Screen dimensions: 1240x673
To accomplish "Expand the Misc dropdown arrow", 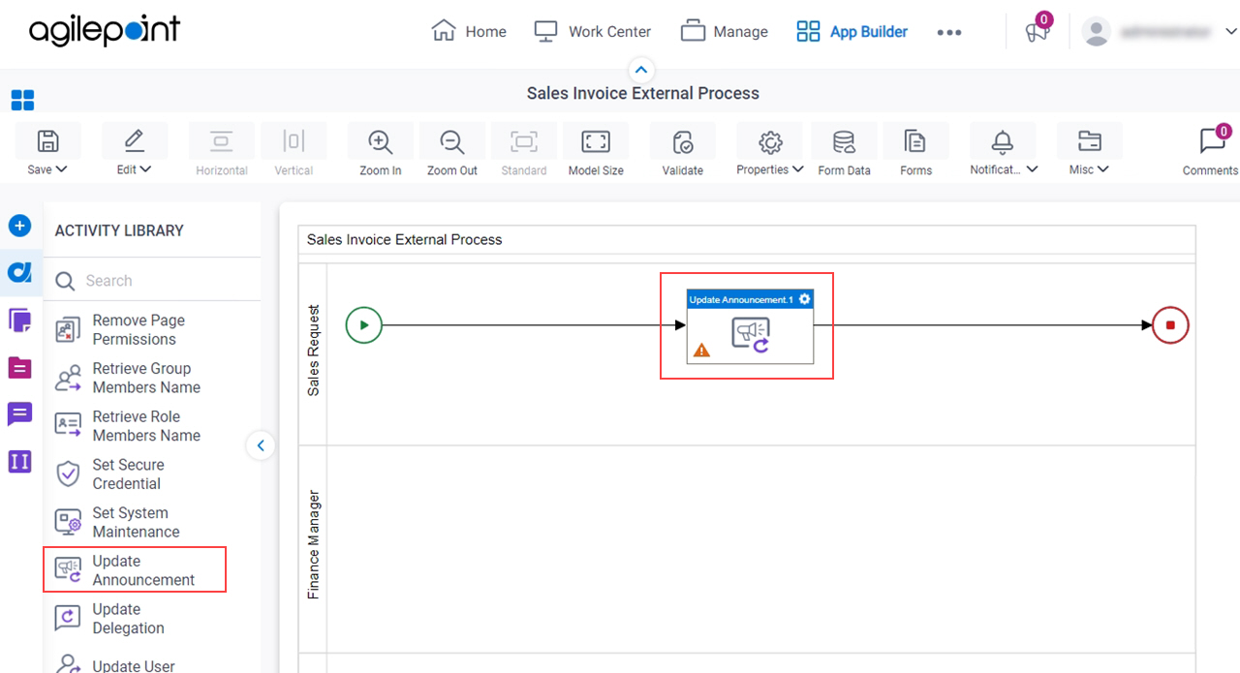I will tap(1102, 169).
